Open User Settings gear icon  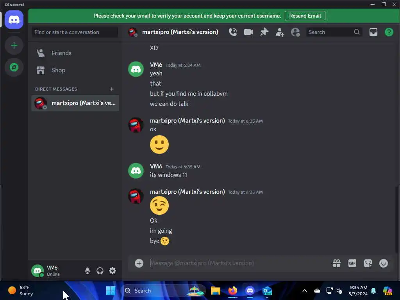point(112,271)
